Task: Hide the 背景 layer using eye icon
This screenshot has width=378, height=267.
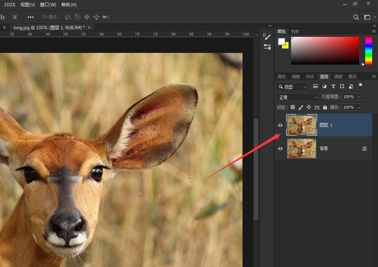Action: [280, 148]
